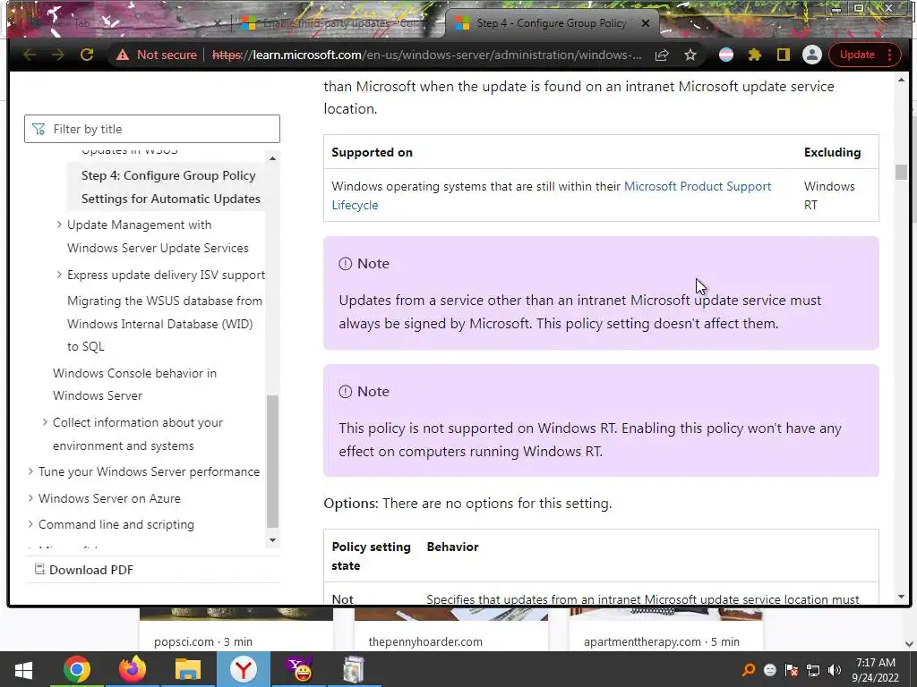917x687 pixels.
Task: Expand Tune your Windows Server performance
Action: coord(30,471)
